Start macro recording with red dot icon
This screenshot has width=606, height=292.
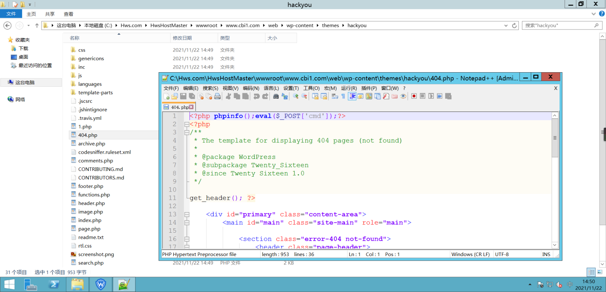[x=414, y=96]
